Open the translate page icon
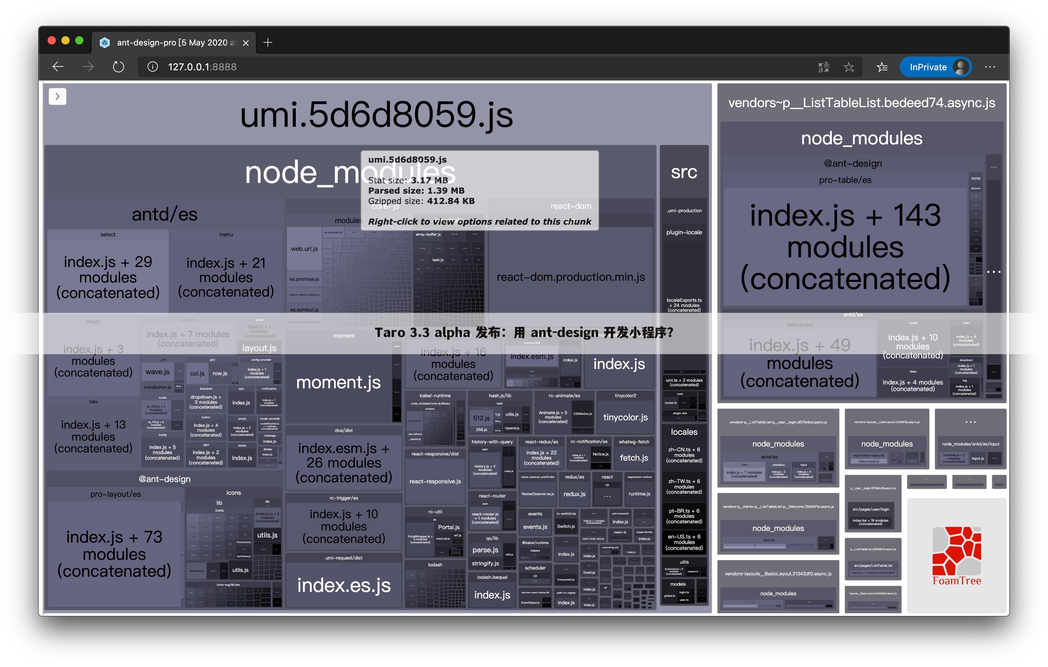Viewport: 1048px width, 667px height. click(824, 67)
